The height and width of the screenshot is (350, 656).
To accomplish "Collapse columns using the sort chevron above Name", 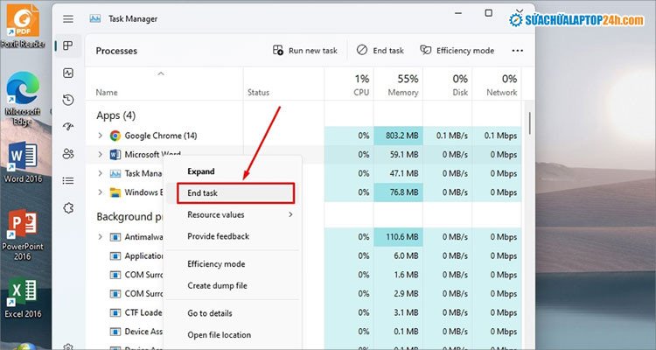I will 161,73.
